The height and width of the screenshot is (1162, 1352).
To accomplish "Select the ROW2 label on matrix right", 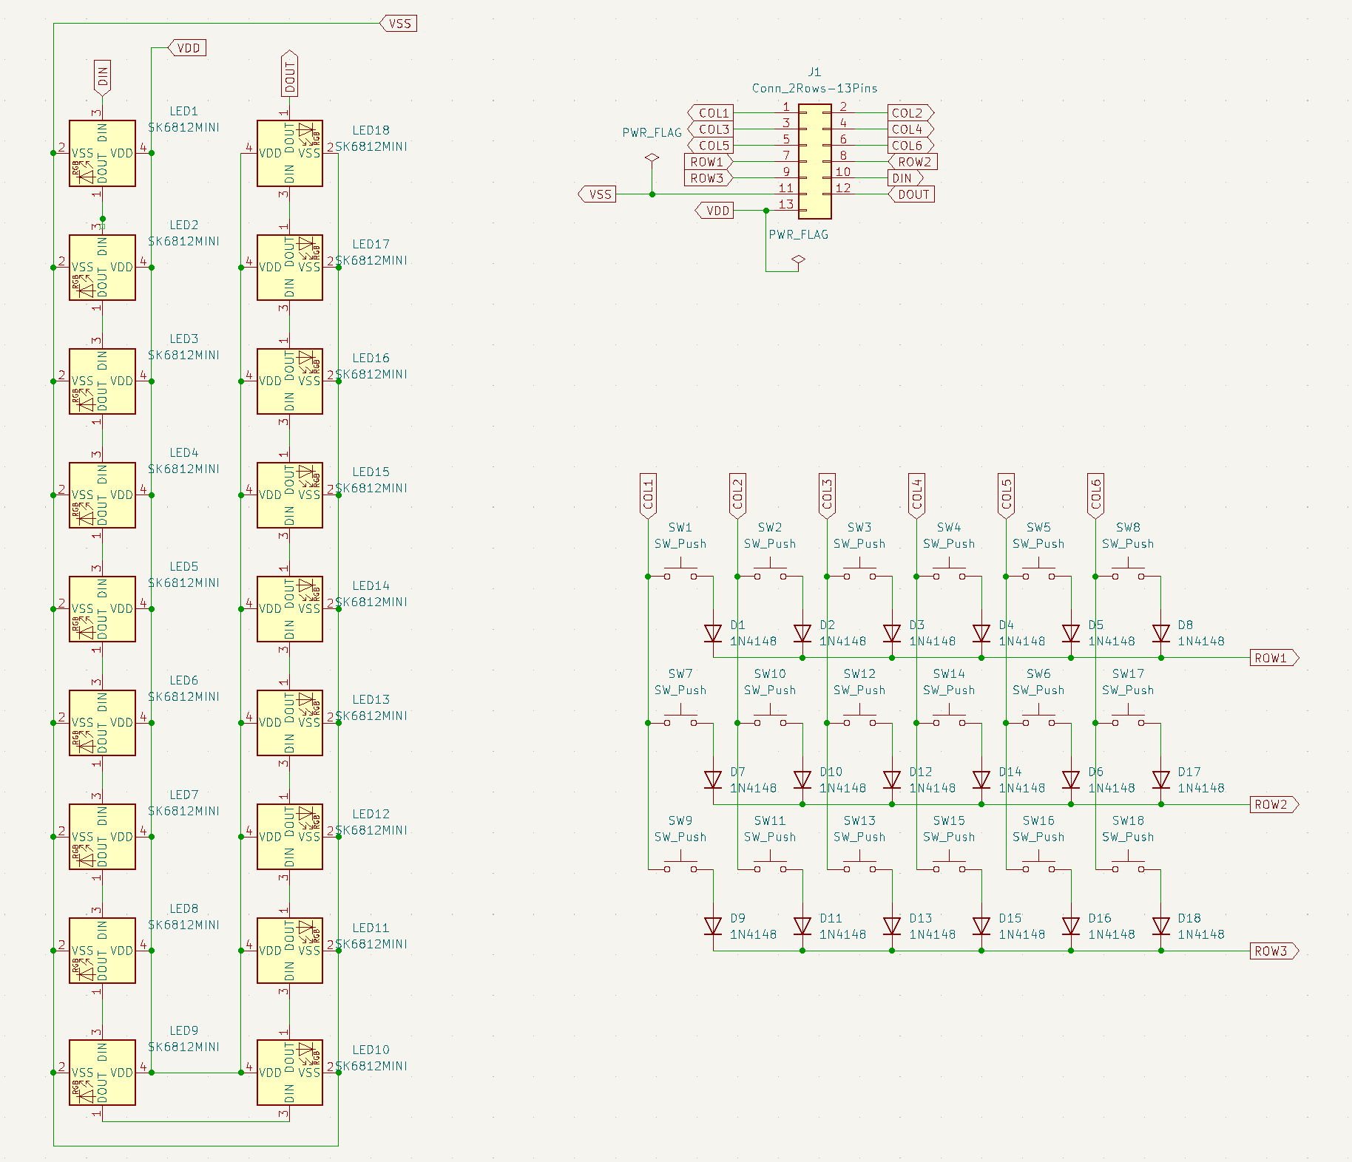I will click(1274, 804).
